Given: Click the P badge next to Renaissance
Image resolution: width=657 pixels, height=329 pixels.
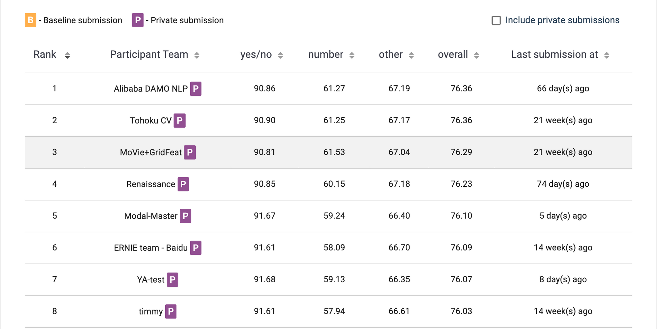Looking at the screenshot, I should coord(184,184).
